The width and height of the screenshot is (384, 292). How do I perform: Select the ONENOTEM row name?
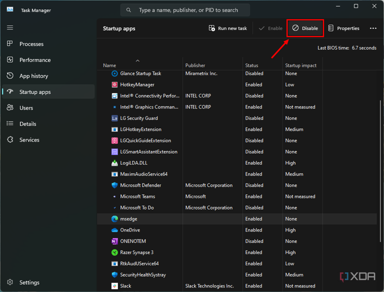(x=133, y=241)
